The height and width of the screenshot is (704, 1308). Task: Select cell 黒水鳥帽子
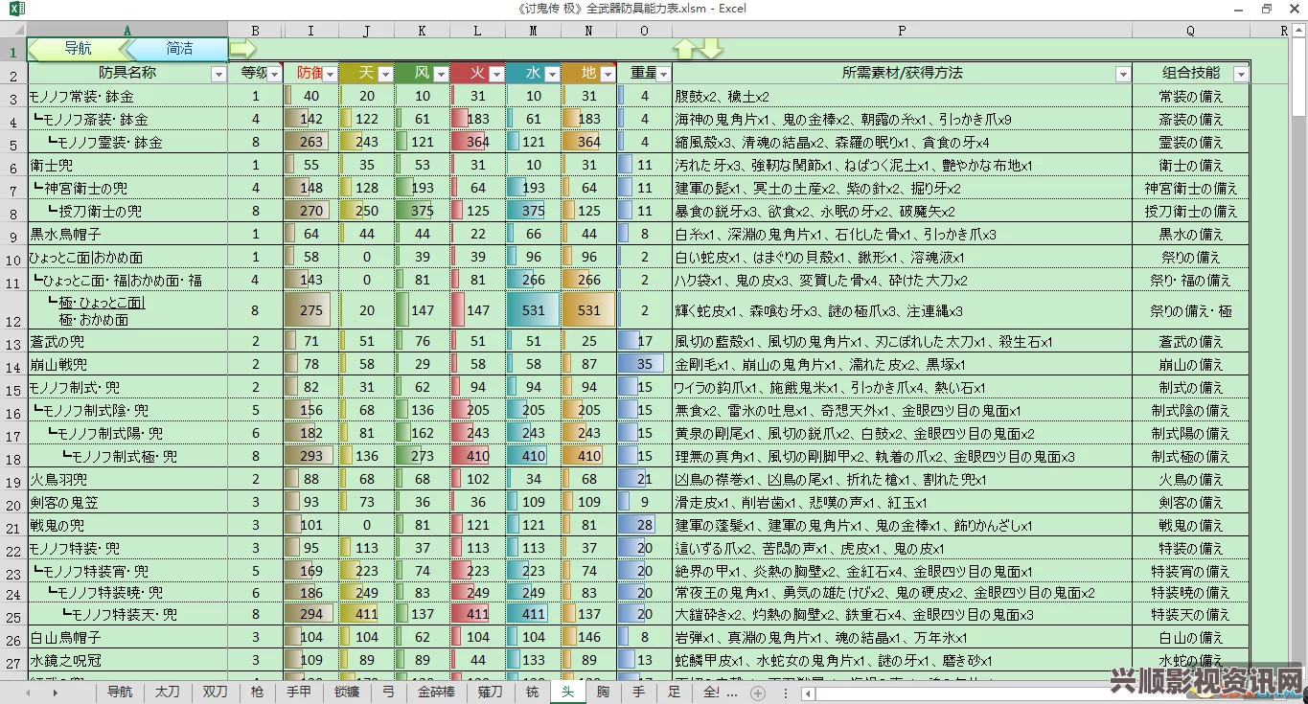tap(127, 234)
